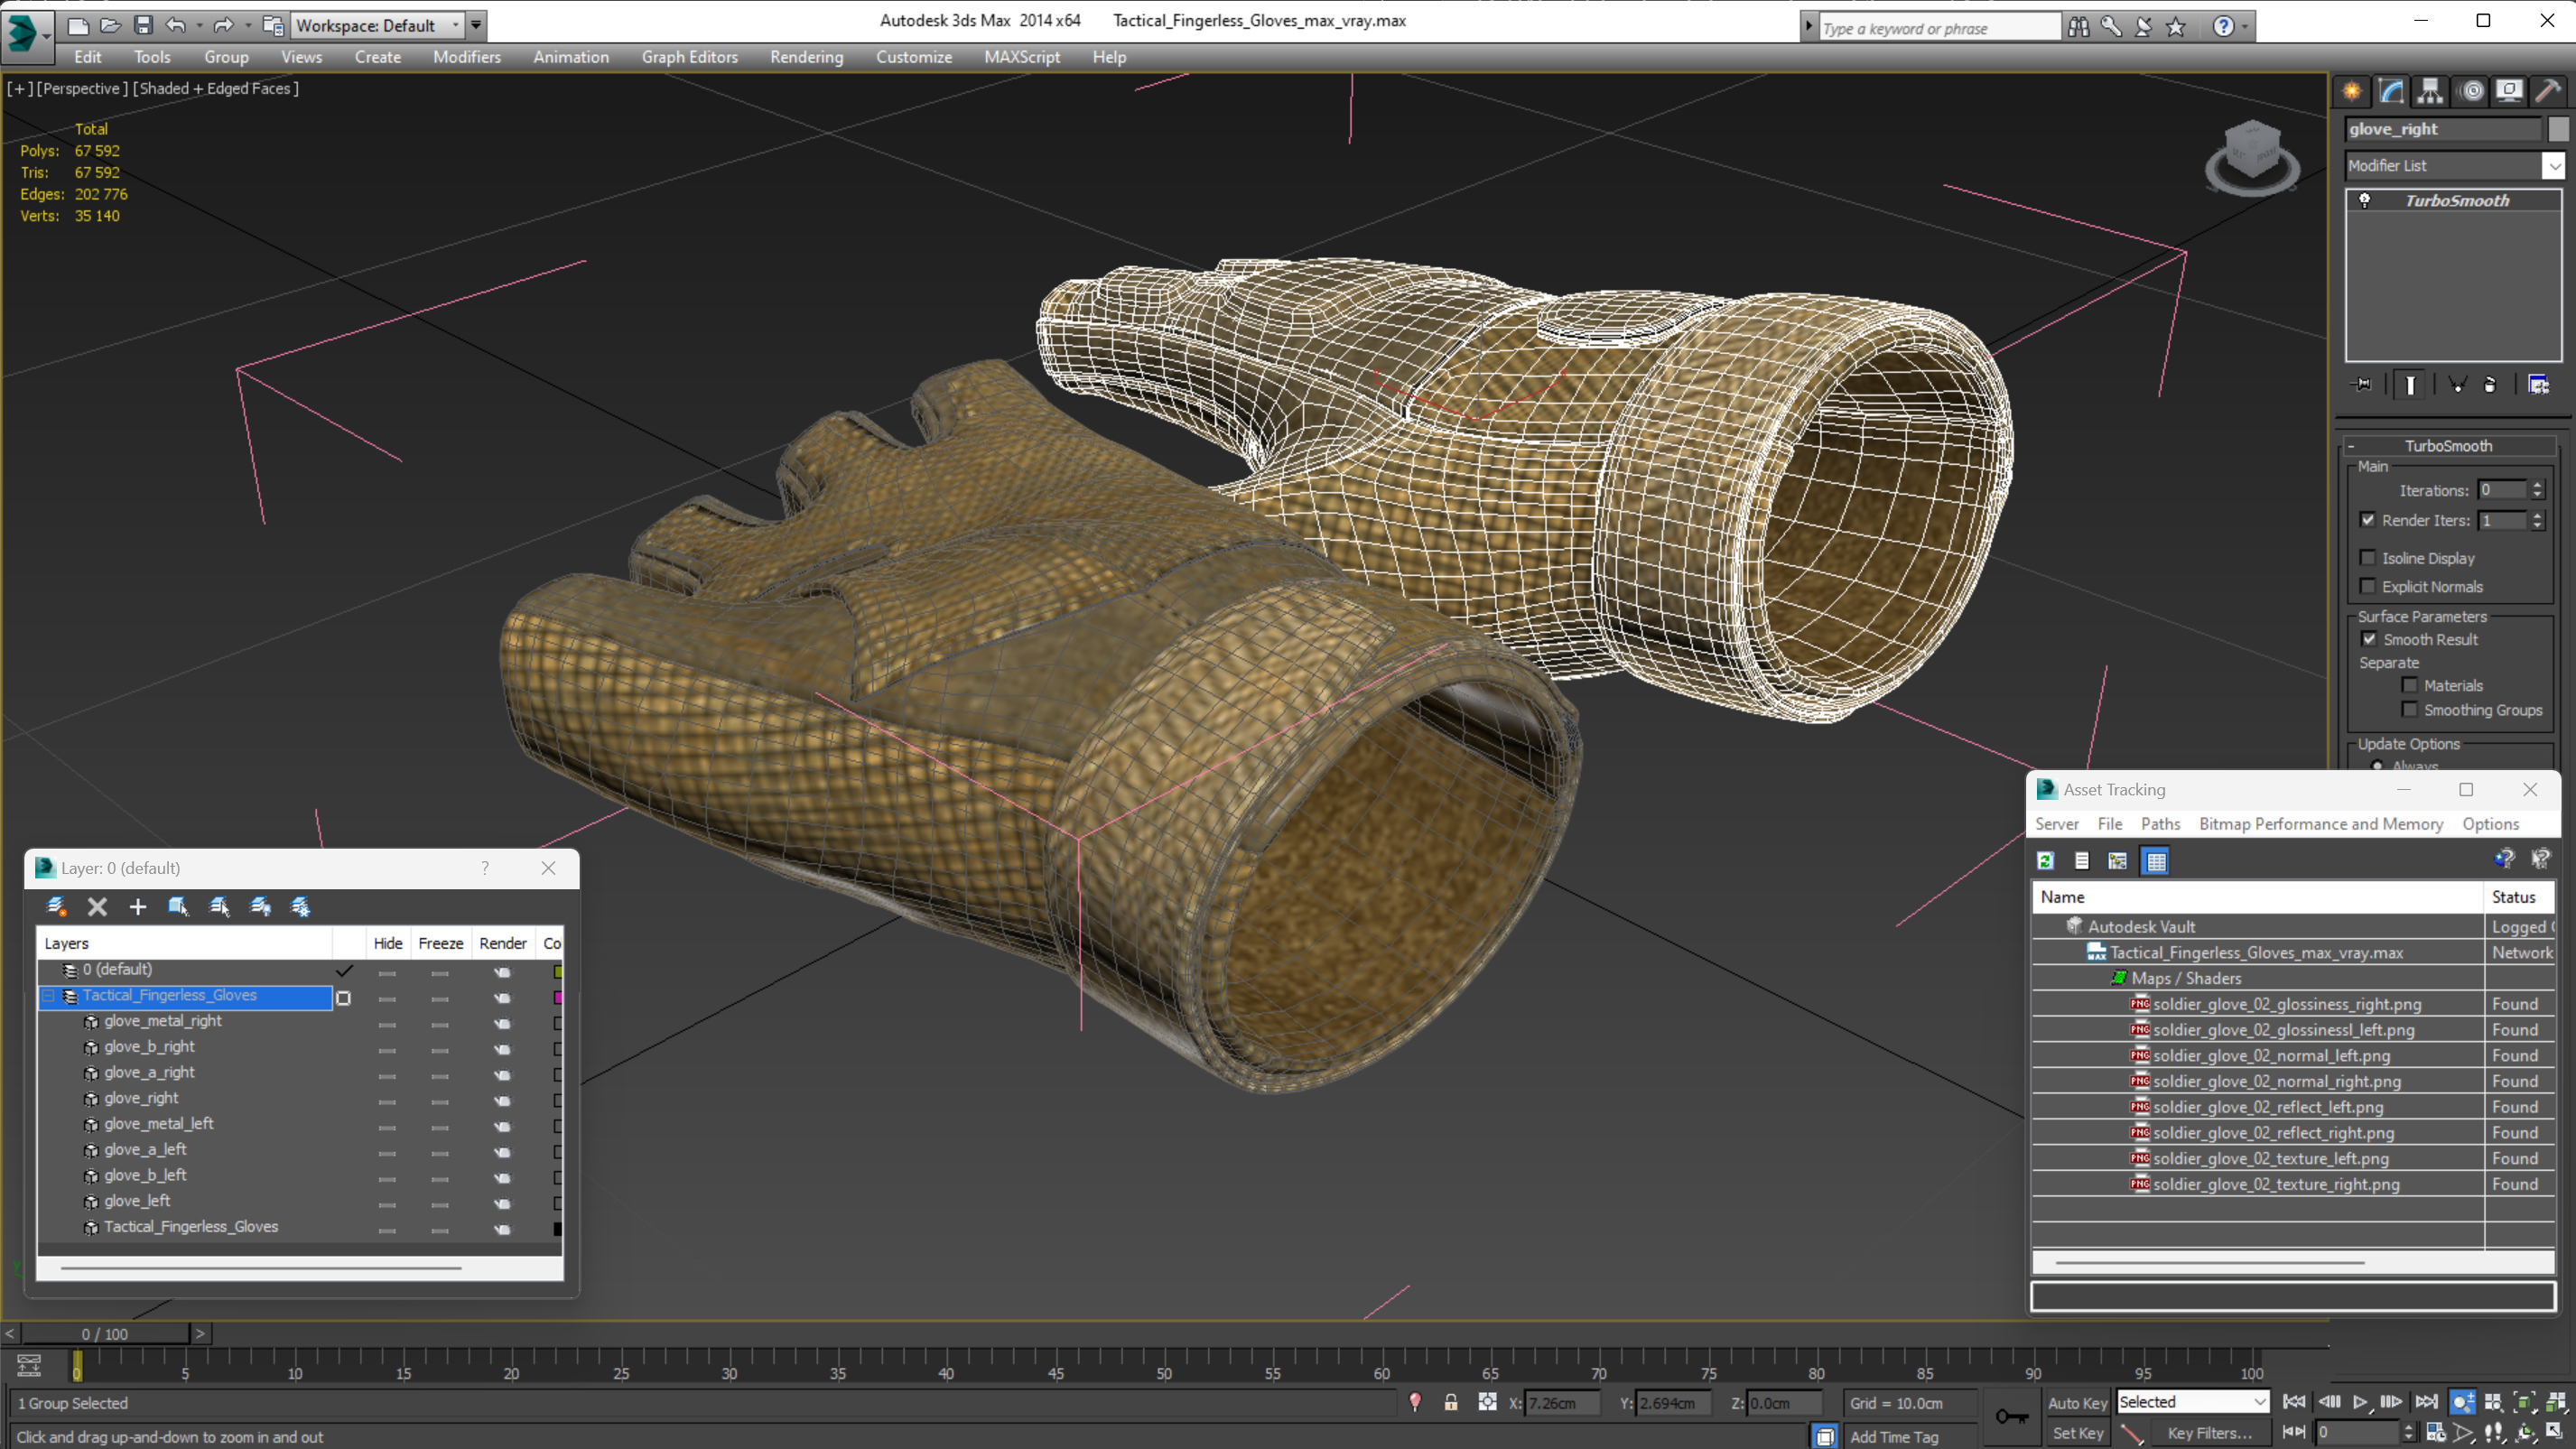Enable Separate by Smoothing Groups checkbox
The height and width of the screenshot is (1449, 2576).
click(x=2410, y=710)
